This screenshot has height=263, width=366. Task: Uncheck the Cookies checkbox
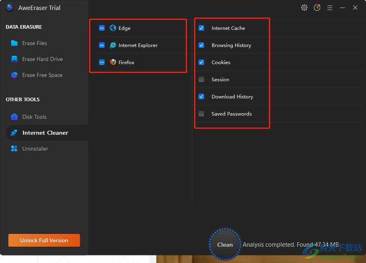point(201,62)
